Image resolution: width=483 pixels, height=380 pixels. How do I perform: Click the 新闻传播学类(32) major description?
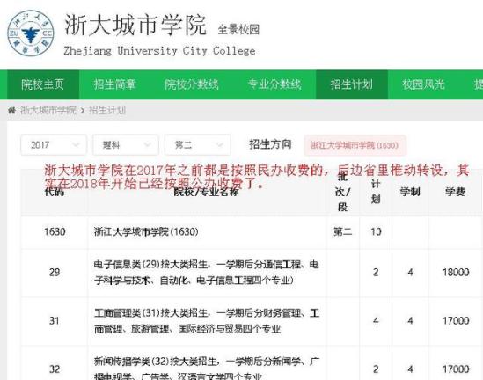(x=207, y=368)
